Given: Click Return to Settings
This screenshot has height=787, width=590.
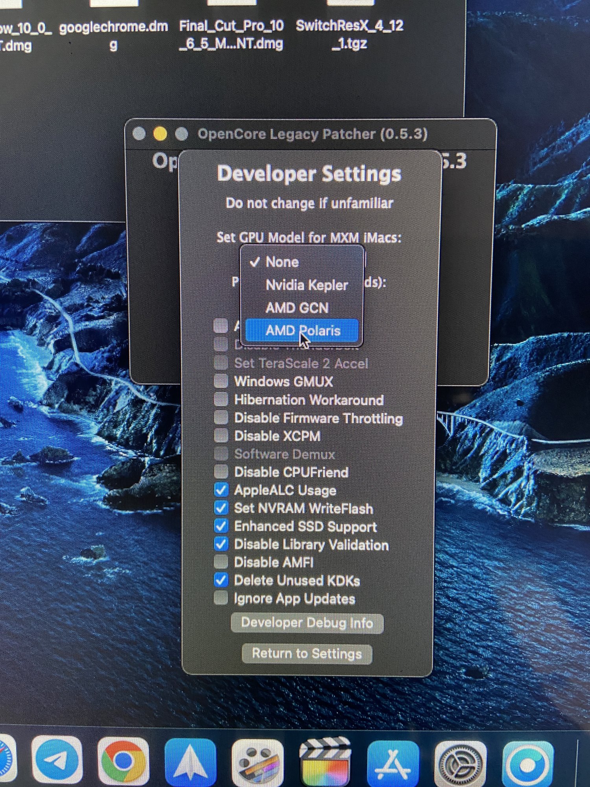Looking at the screenshot, I should (307, 654).
